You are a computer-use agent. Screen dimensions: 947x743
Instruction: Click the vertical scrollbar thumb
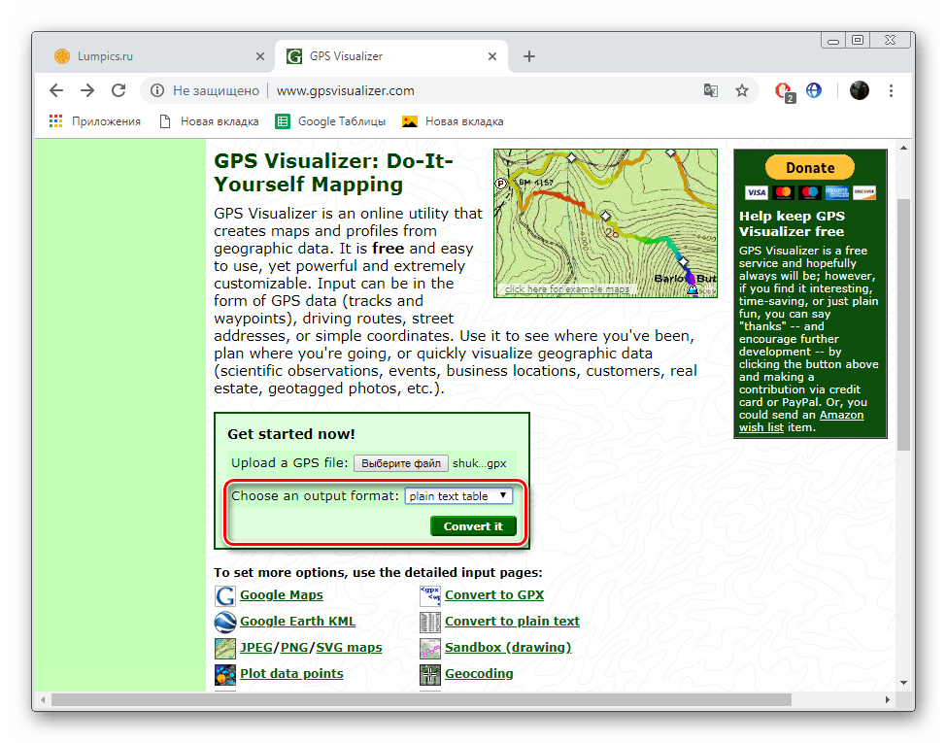click(903, 324)
